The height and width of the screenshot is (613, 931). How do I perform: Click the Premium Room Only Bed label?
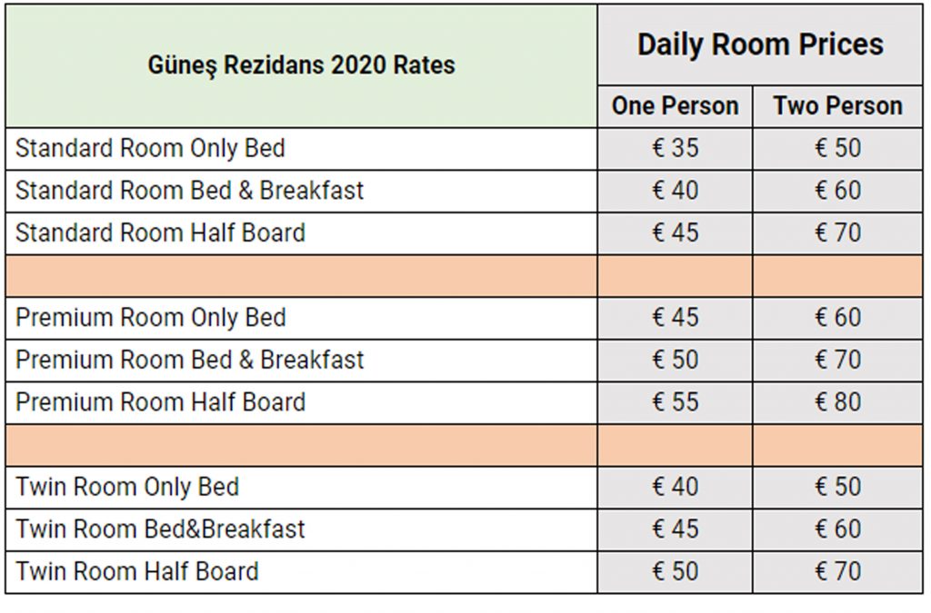click(x=151, y=318)
